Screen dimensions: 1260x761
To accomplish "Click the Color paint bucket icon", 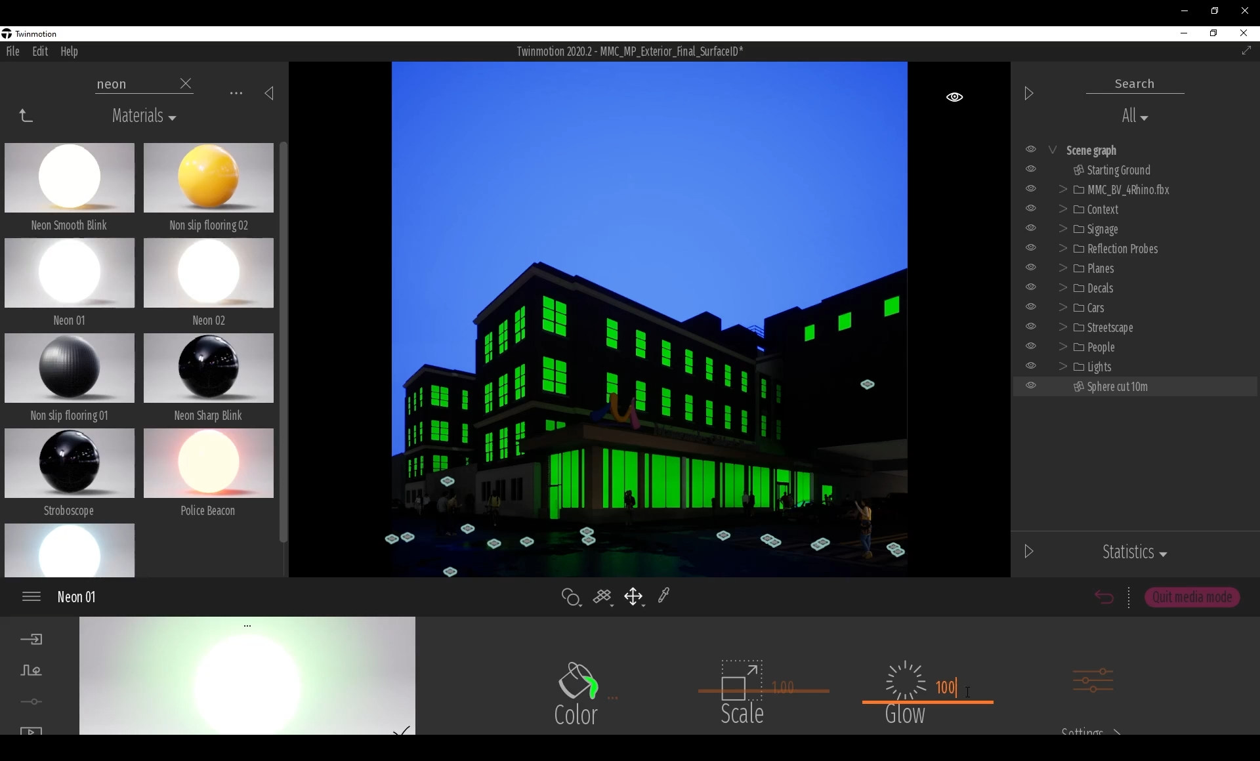I will pyautogui.click(x=577, y=682).
